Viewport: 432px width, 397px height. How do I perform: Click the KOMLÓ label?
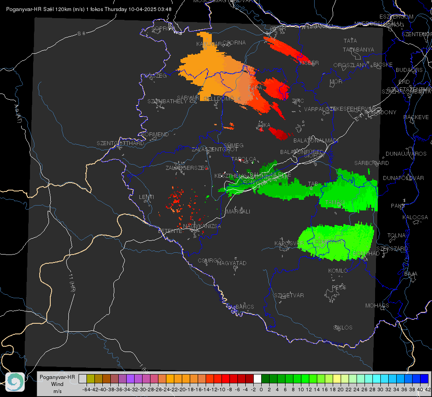tap(338, 271)
